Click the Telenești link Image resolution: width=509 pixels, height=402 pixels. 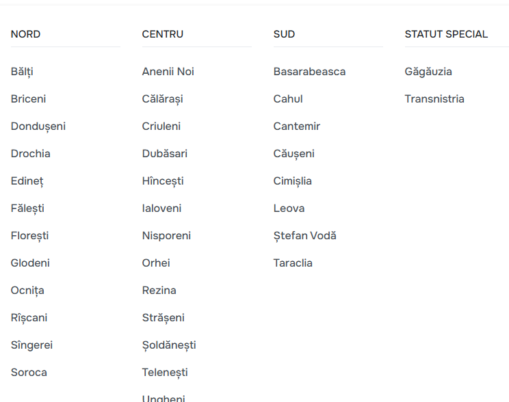165,373
